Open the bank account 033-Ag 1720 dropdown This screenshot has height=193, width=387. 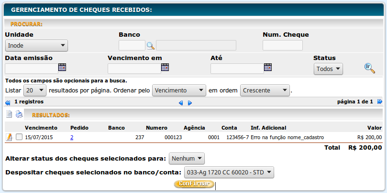coord(229,172)
